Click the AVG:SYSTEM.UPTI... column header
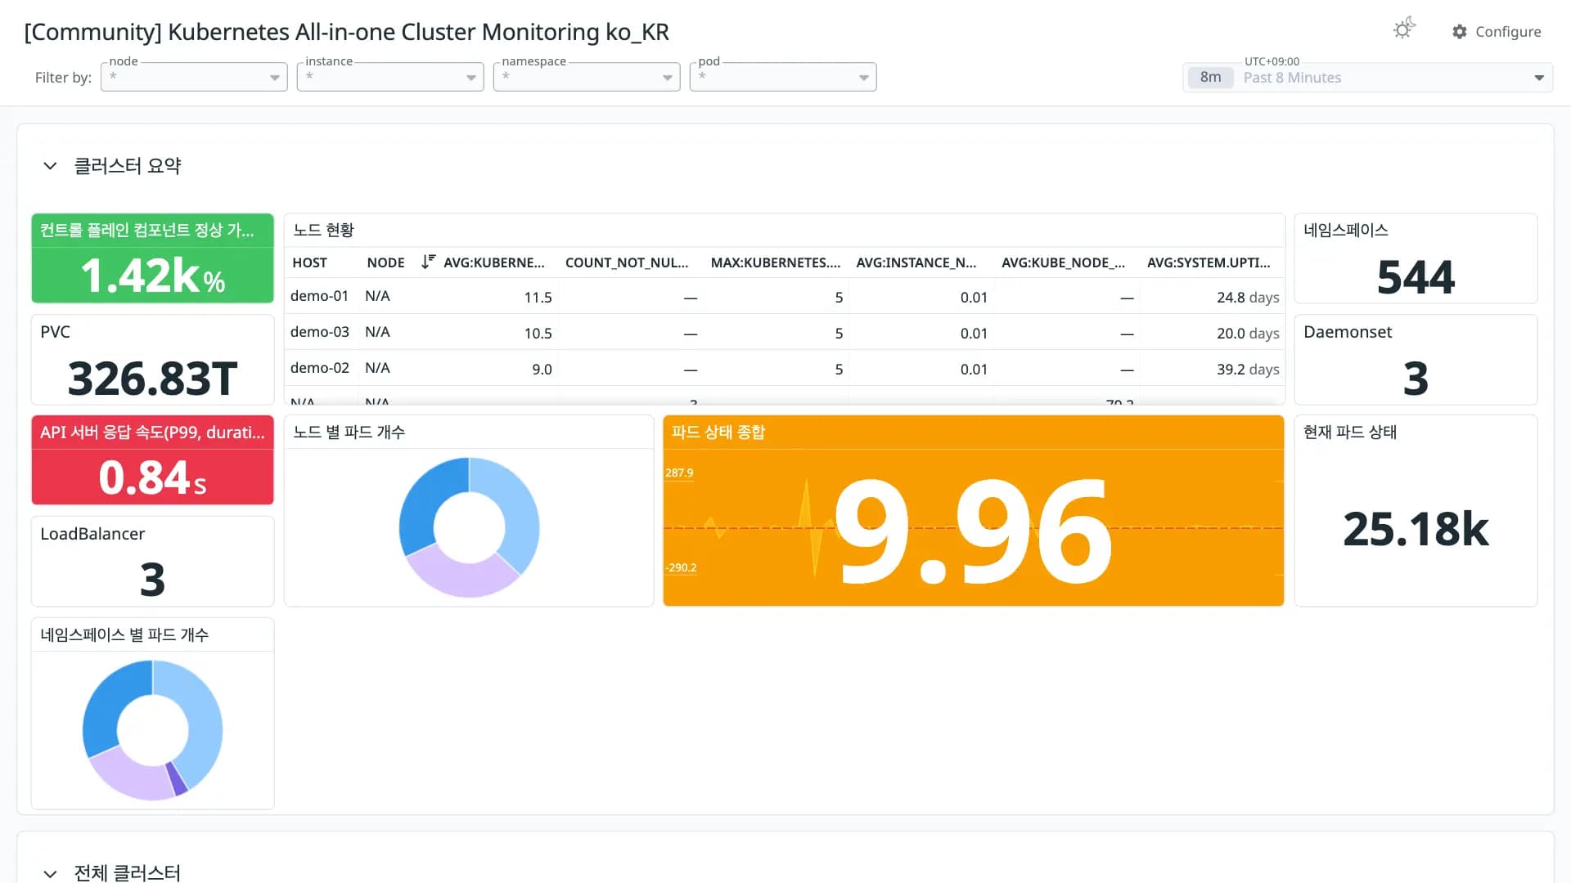The height and width of the screenshot is (883, 1571). pyautogui.click(x=1209, y=262)
